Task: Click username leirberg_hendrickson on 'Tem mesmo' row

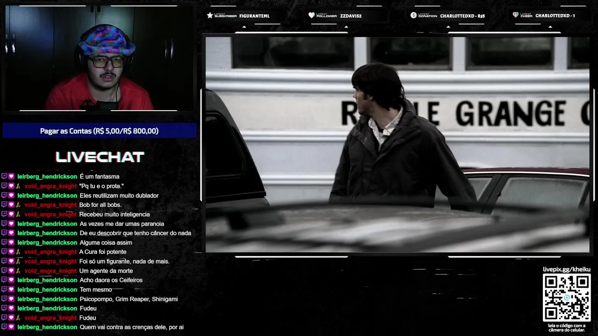Action: 47,289
